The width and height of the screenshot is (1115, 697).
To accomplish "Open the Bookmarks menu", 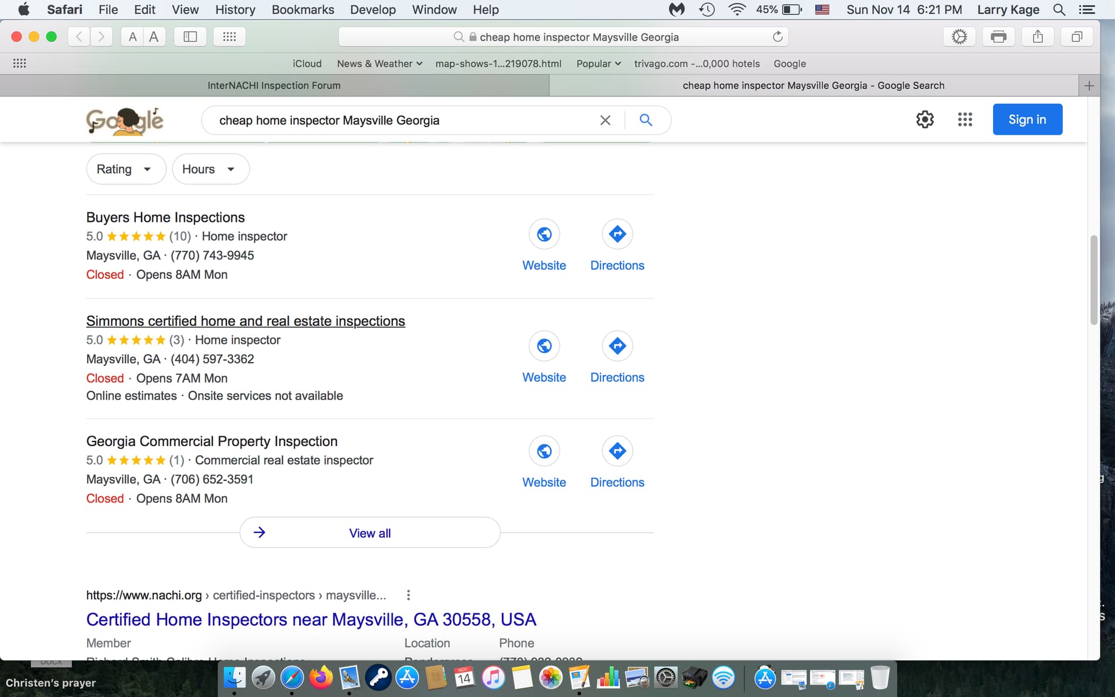I will (303, 10).
